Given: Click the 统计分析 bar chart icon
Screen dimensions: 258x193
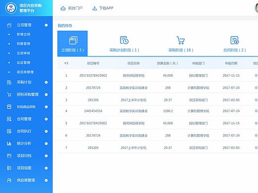Looking at the screenshot, I should tap(9, 144).
